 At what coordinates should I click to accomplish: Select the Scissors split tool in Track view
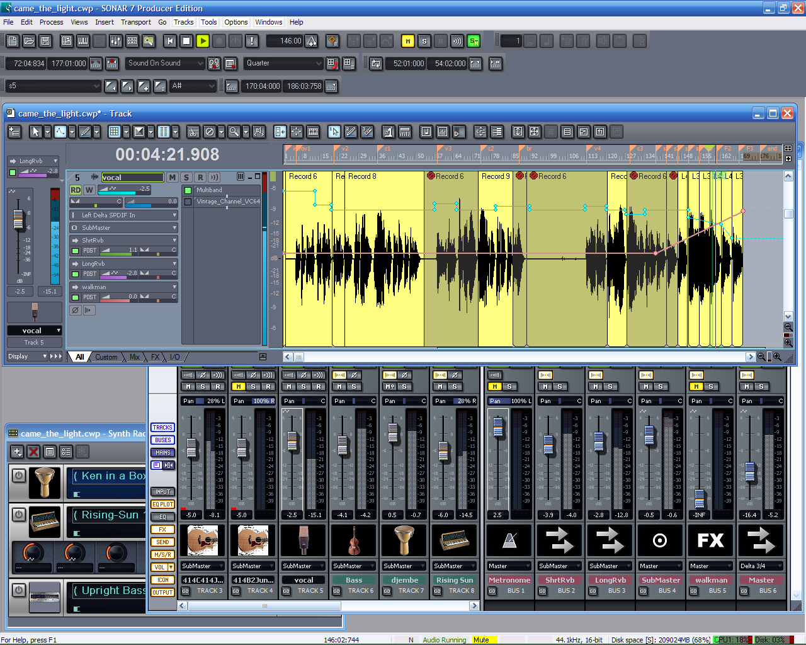(193, 132)
